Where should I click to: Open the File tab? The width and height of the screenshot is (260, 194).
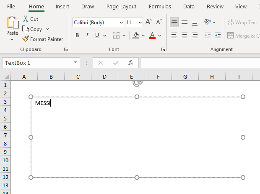click(11, 6)
